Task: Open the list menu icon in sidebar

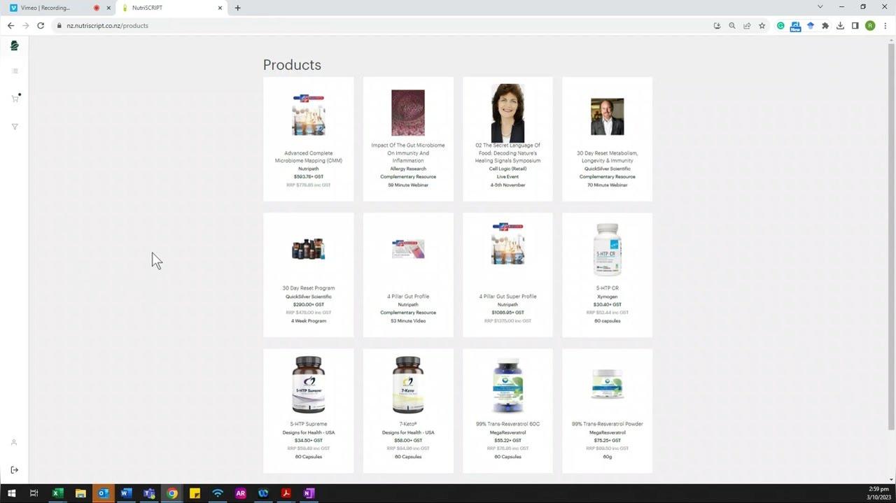Action: (15, 71)
